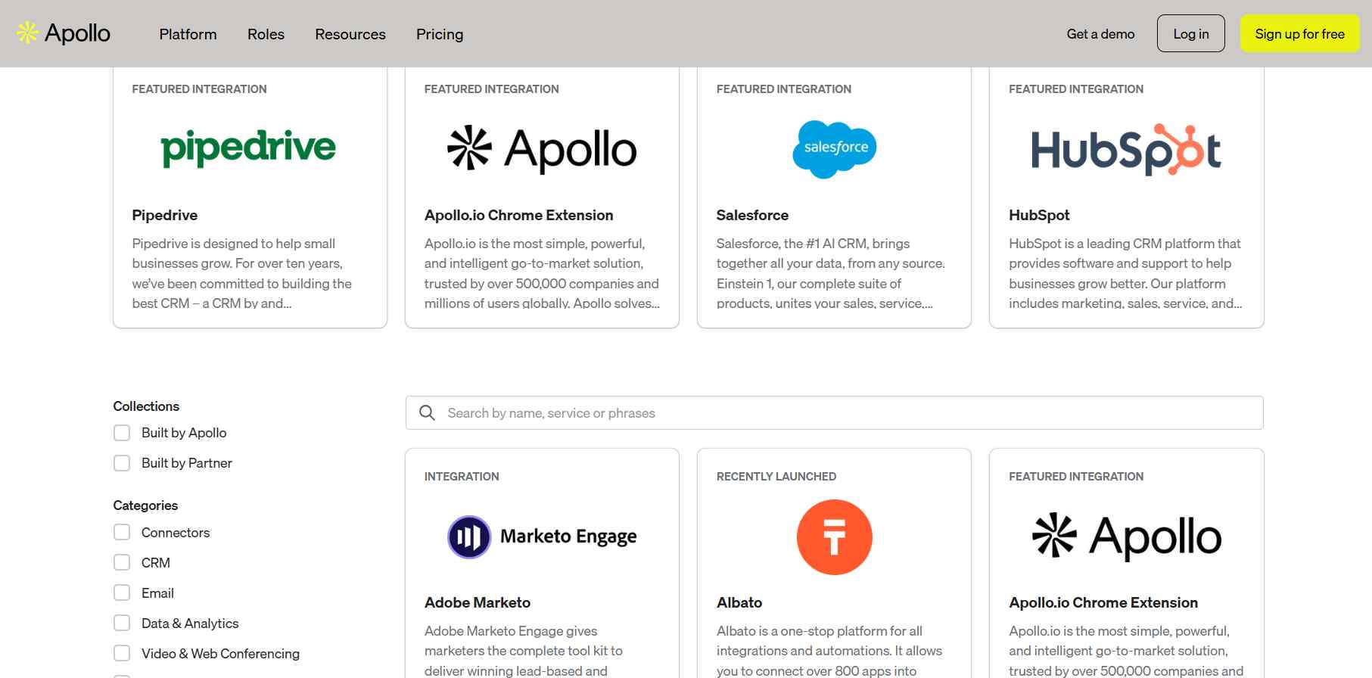
Task: Click Get a demo link
Action: pyautogui.click(x=1100, y=34)
